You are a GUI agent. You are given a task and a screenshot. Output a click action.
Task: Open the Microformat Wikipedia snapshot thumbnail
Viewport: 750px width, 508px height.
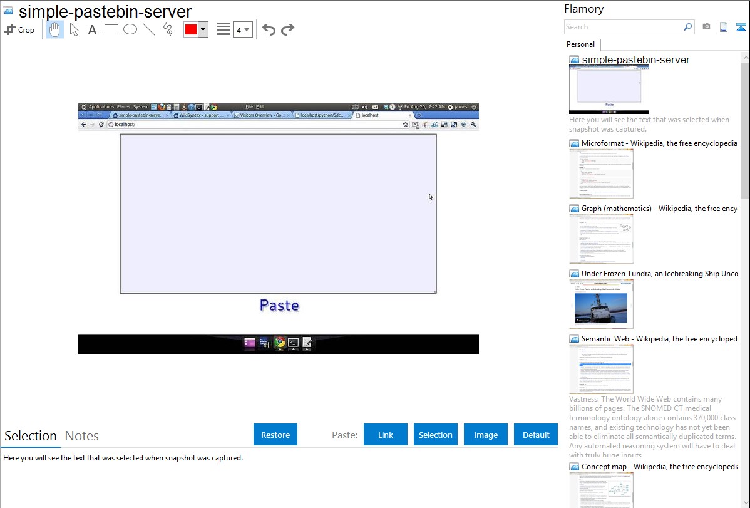point(601,174)
